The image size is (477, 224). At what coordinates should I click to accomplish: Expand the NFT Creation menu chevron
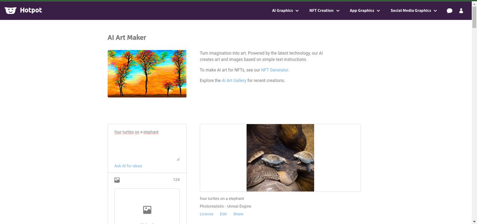point(337,11)
